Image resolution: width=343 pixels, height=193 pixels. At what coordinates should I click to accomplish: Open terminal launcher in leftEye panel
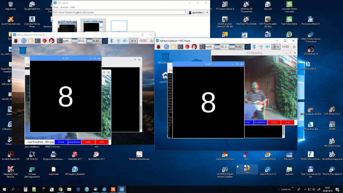coord(38,41)
